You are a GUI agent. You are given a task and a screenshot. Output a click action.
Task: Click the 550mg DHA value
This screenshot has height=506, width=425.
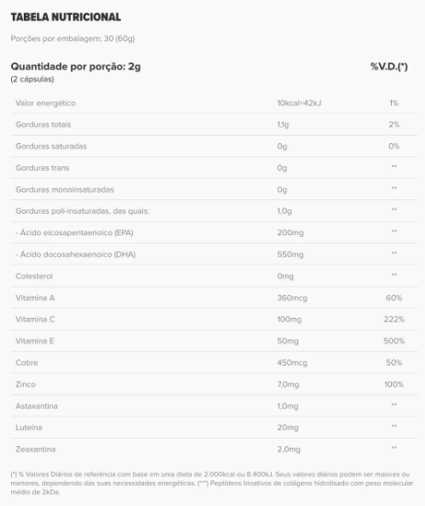[x=290, y=254]
